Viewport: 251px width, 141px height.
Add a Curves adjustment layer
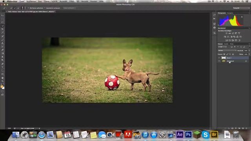point(233,33)
